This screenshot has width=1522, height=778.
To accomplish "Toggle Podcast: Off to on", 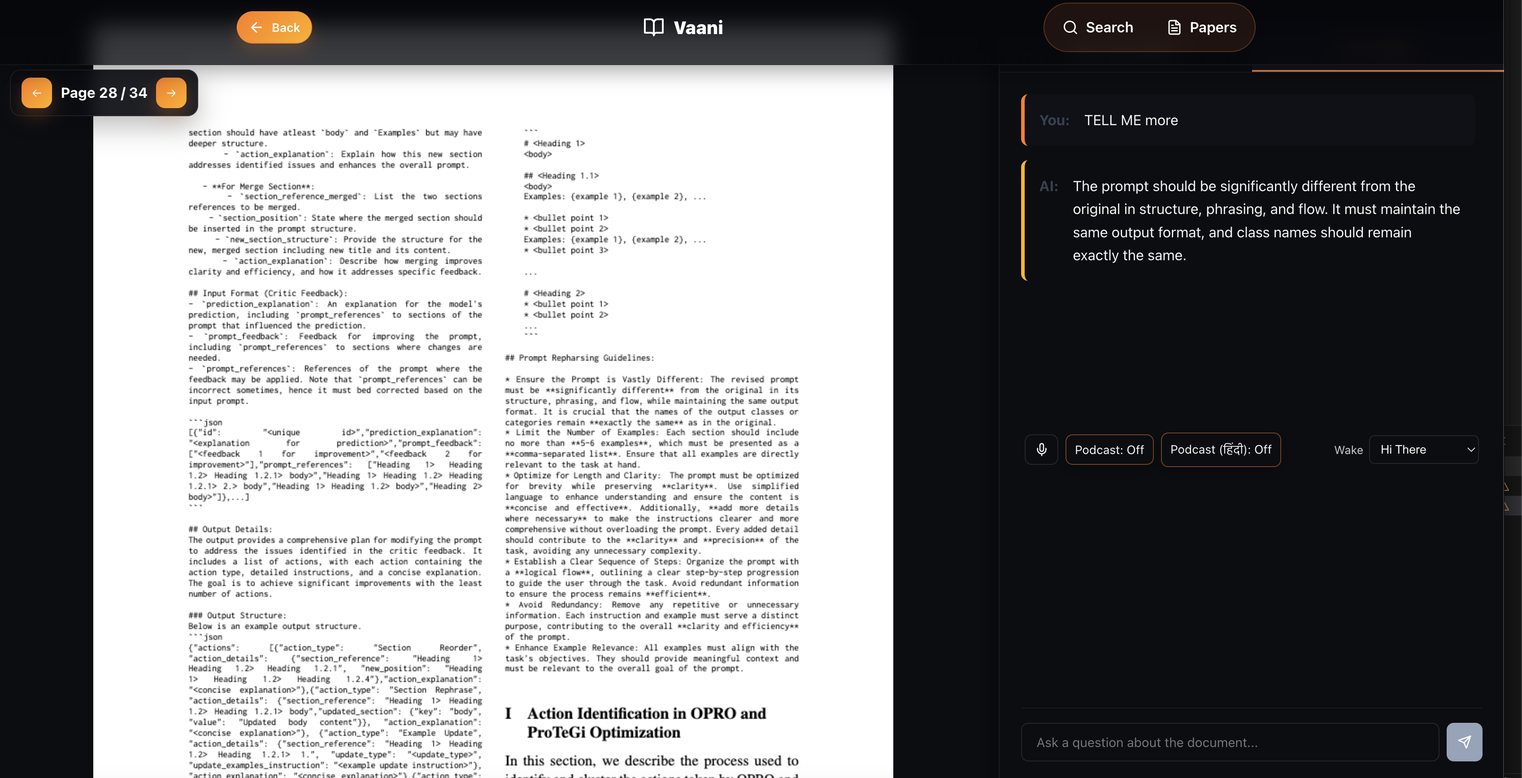I will [x=1109, y=449].
